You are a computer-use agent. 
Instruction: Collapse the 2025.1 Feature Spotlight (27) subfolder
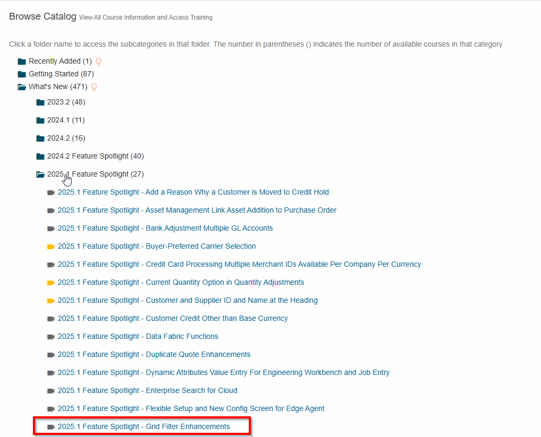[x=95, y=174]
